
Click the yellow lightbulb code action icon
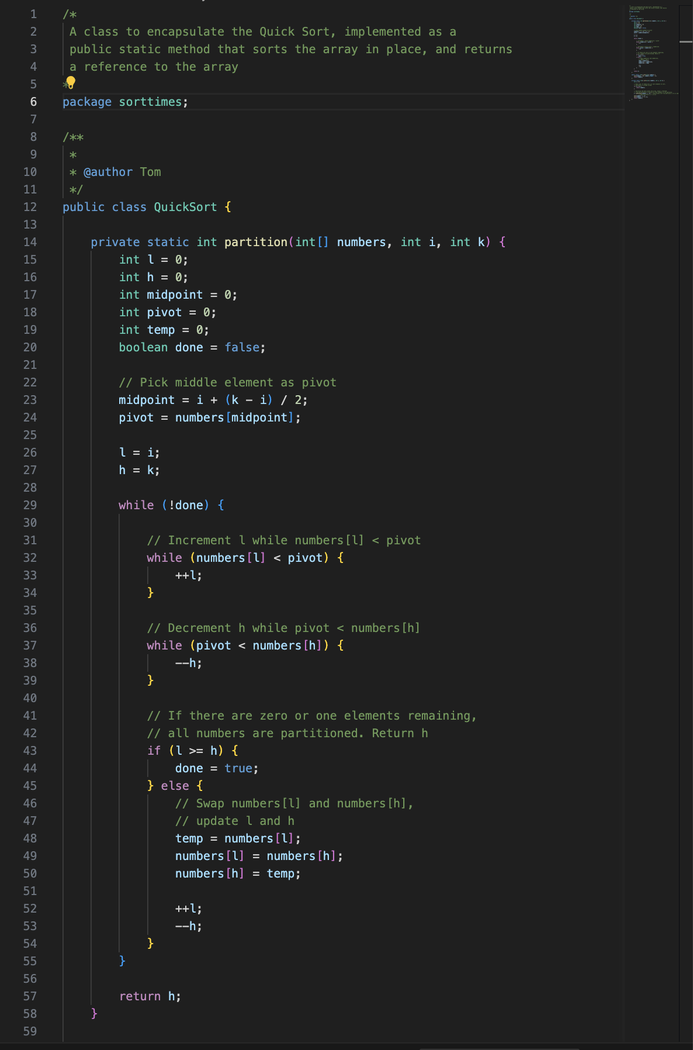click(x=71, y=82)
